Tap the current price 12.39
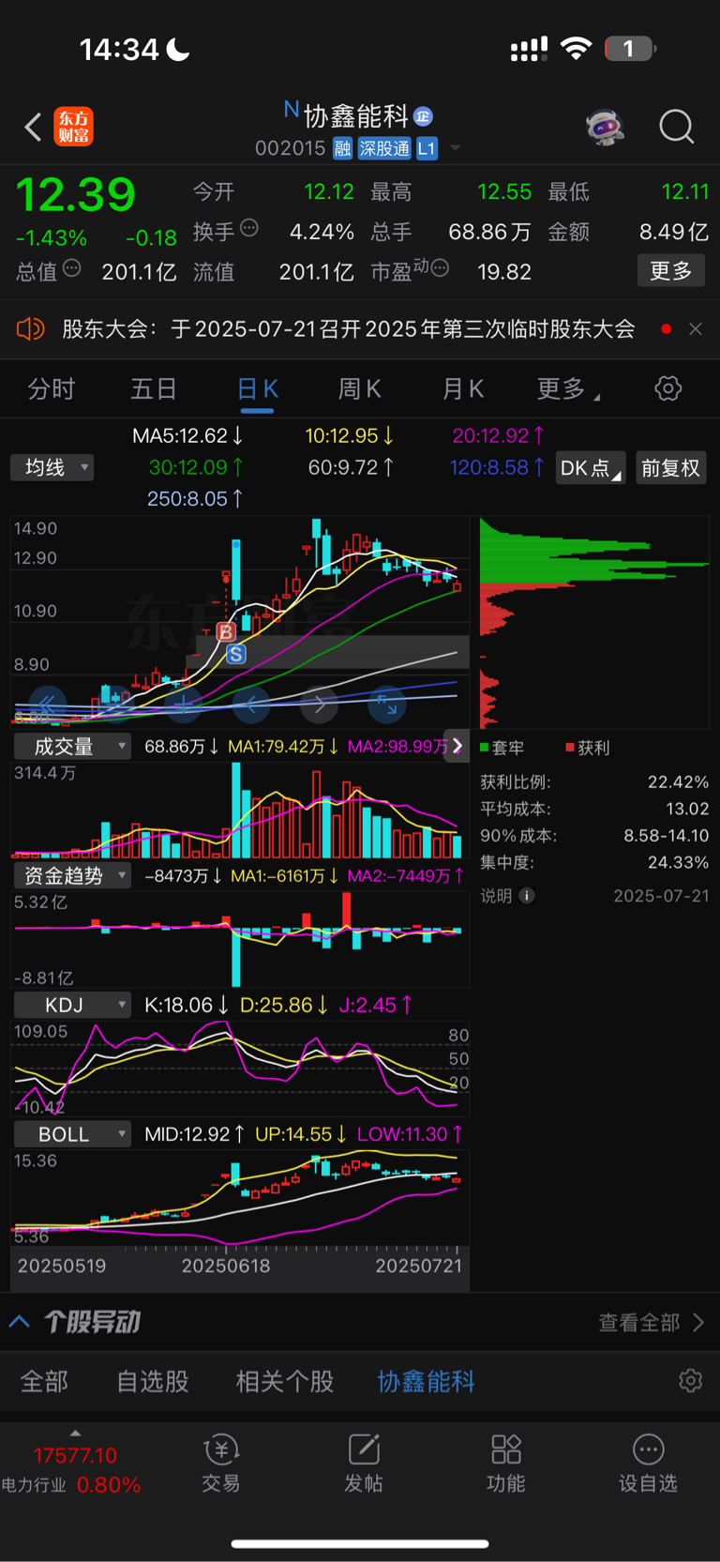The height and width of the screenshot is (1562, 720). (76, 194)
